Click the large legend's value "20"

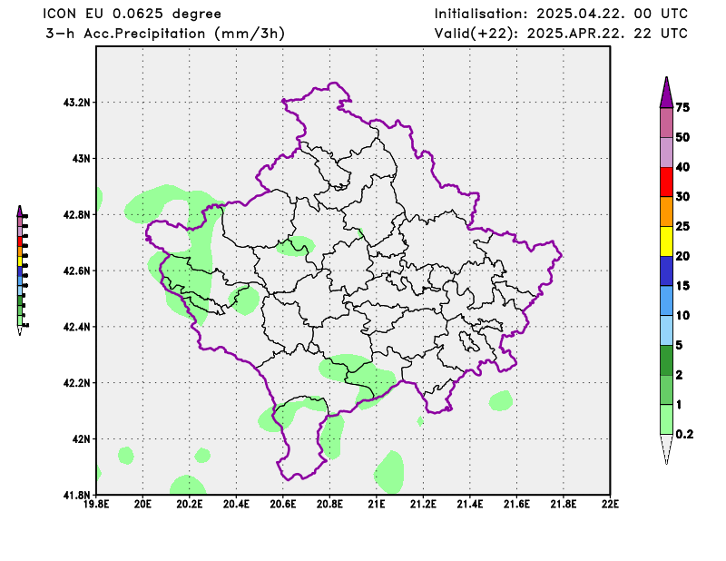(x=682, y=256)
